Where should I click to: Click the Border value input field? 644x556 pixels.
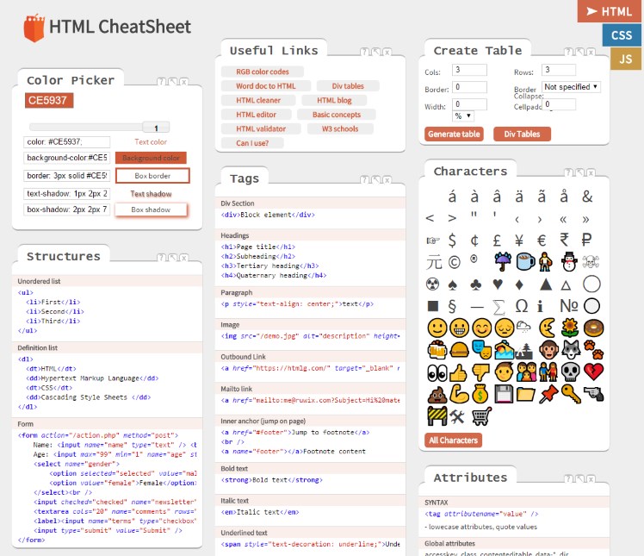click(469, 87)
